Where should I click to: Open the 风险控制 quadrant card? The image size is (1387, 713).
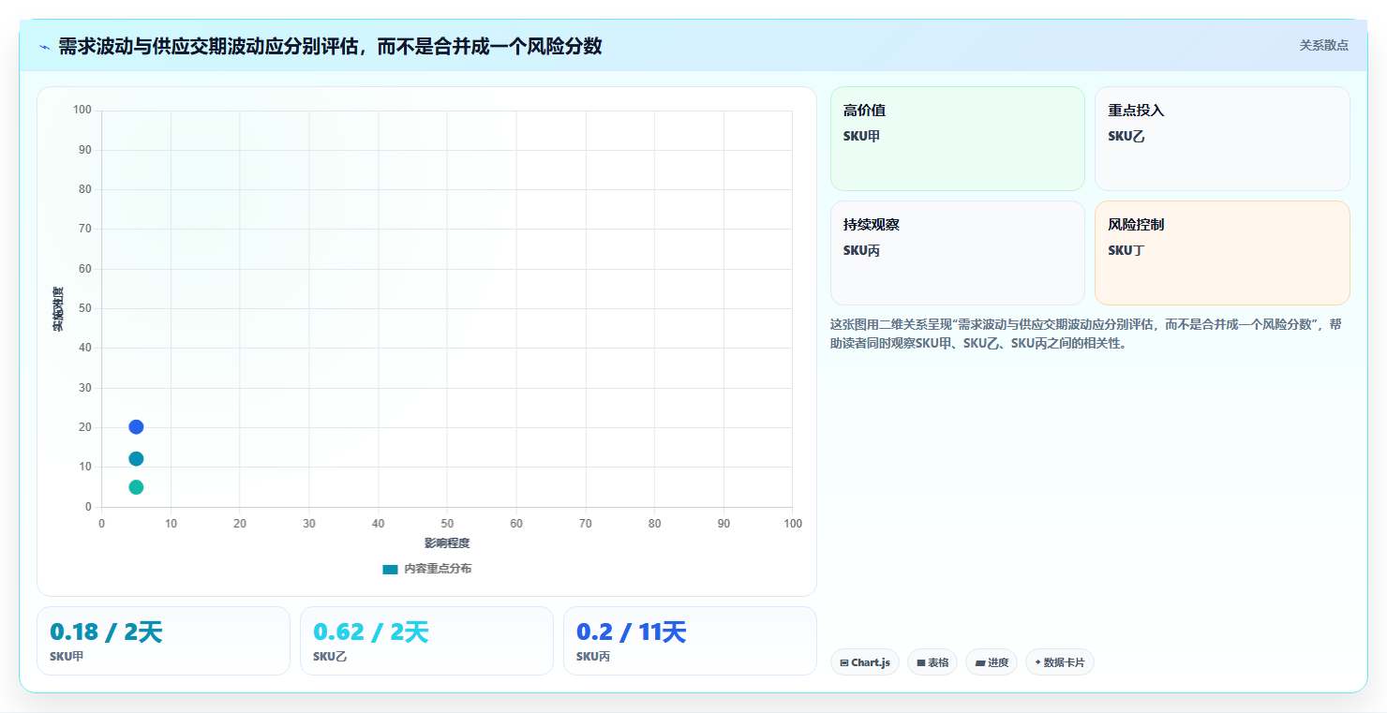point(1222,253)
